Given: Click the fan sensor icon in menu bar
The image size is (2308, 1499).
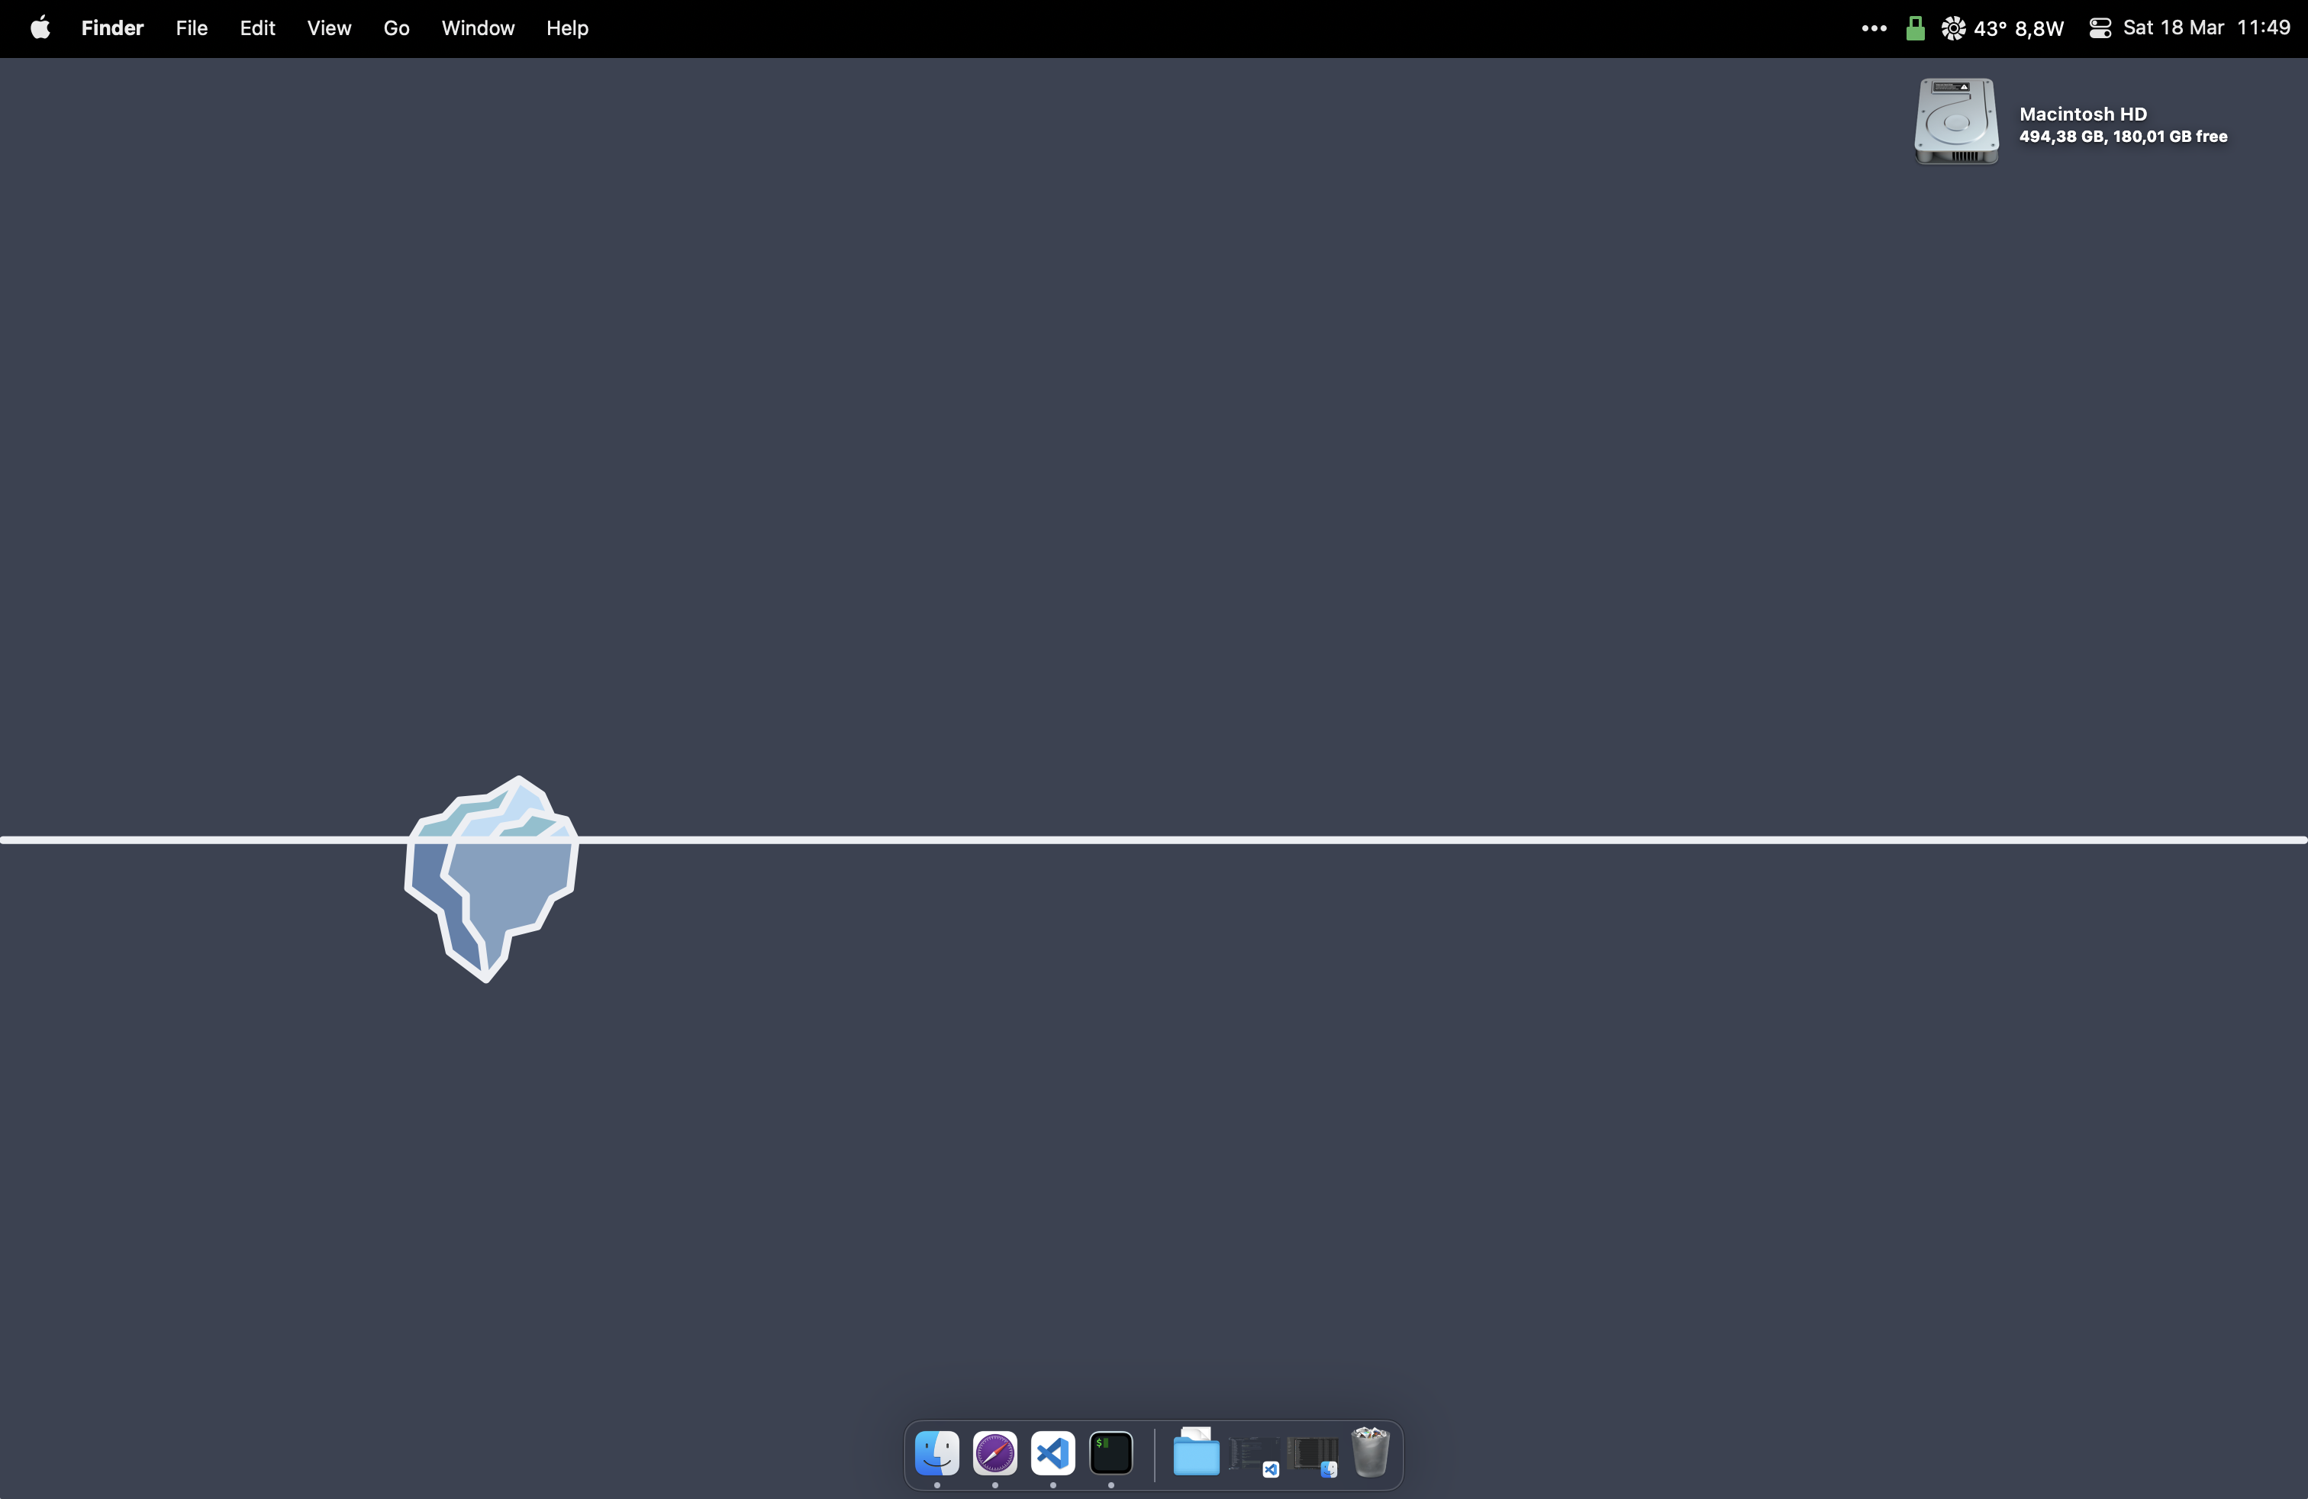Looking at the screenshot, I should pyautogui.click(x=1953, y=28).
